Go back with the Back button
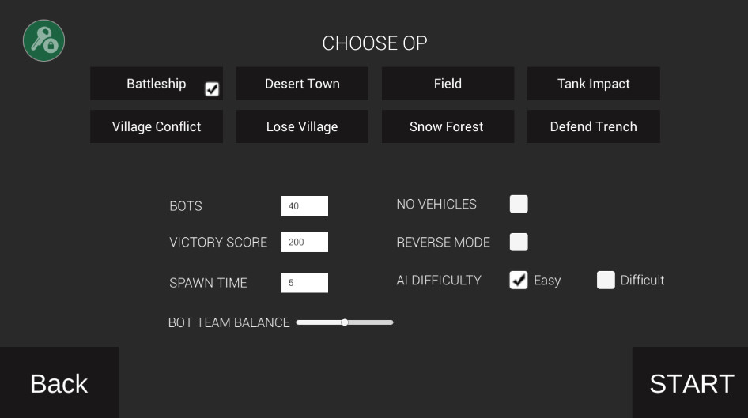 [59, 383]
